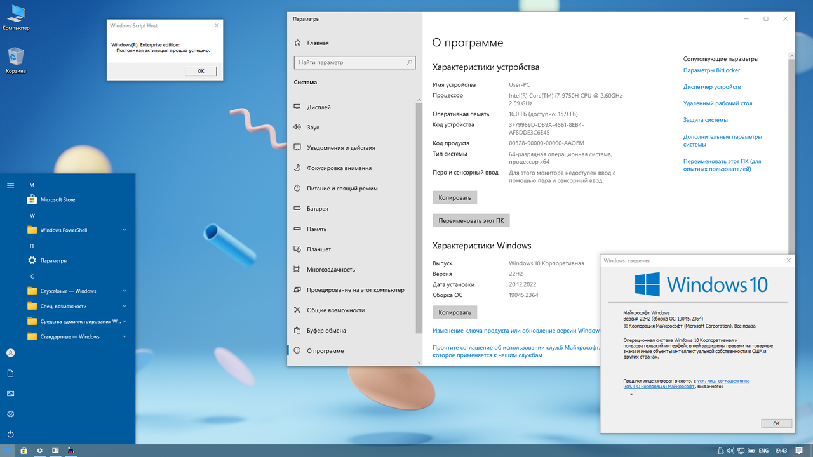
Task: Launch Microsoft Store from the Start list
Action: click(x=78, y=199)
